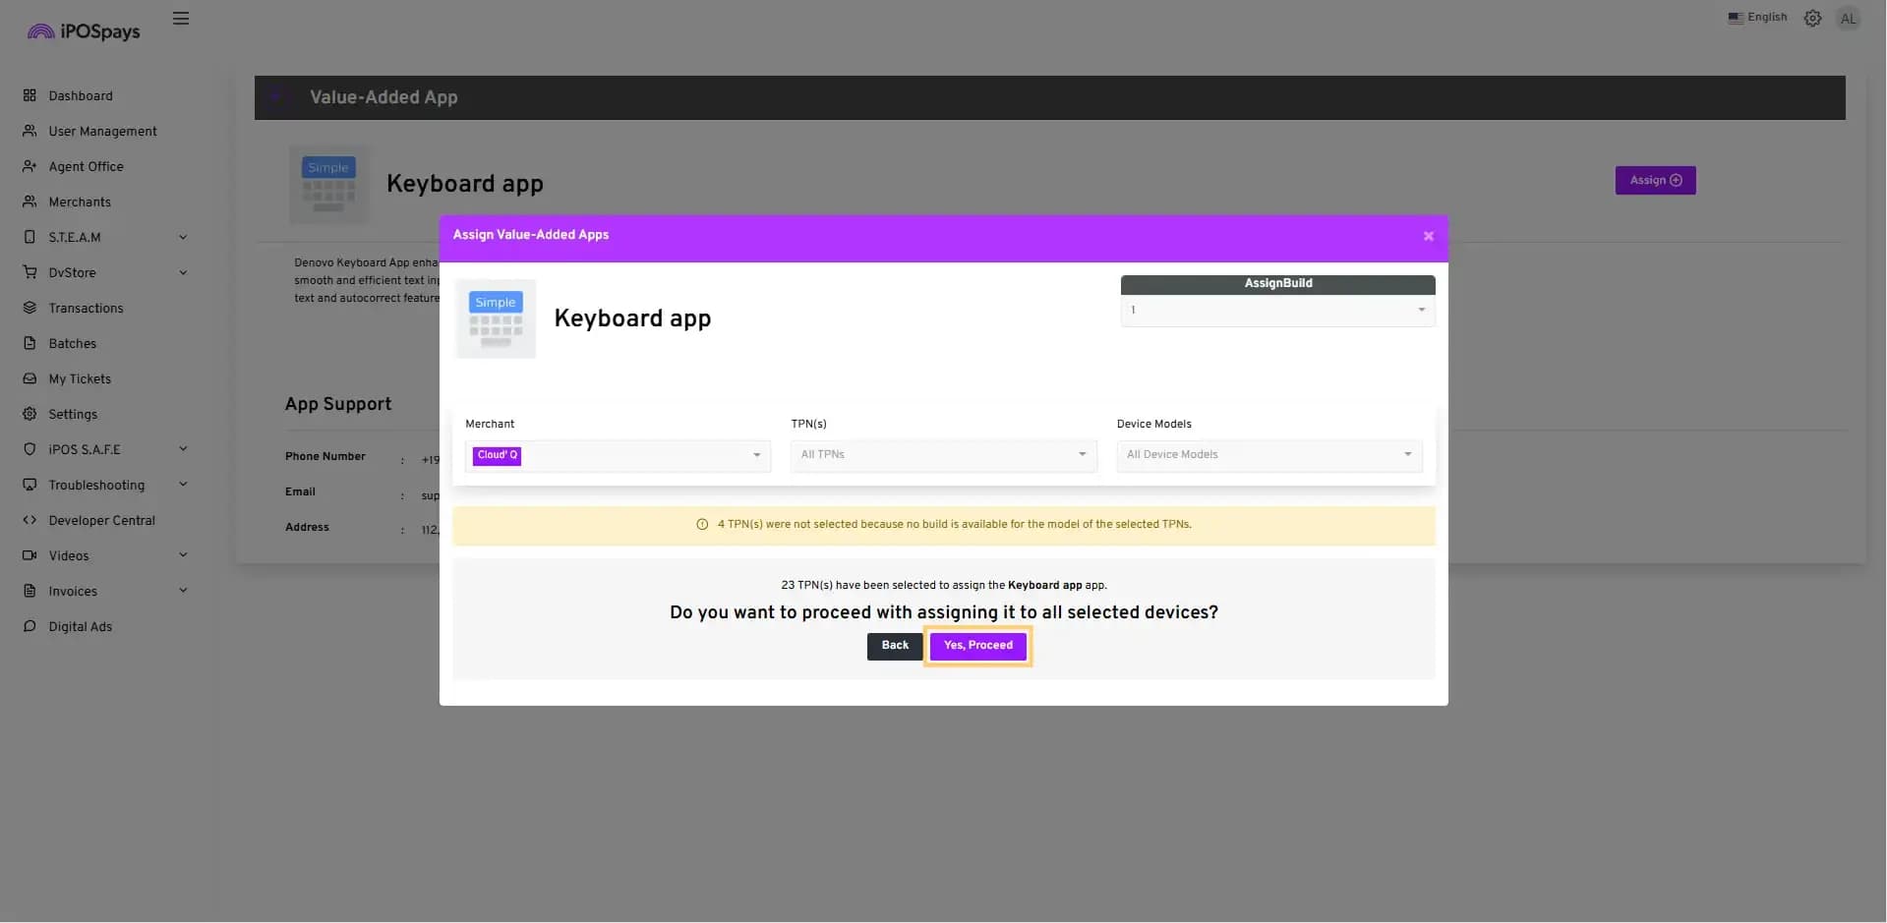
Task: Open Merchants from the sidebar
Action: (x=80, y=202)
